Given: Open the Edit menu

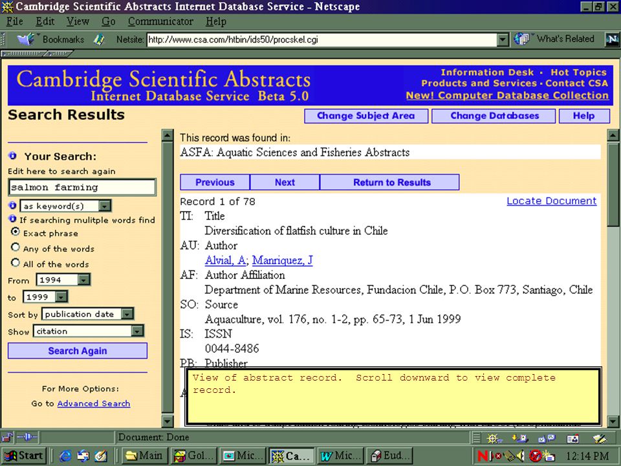Looking at the screenshot, I should coord(45,21).
